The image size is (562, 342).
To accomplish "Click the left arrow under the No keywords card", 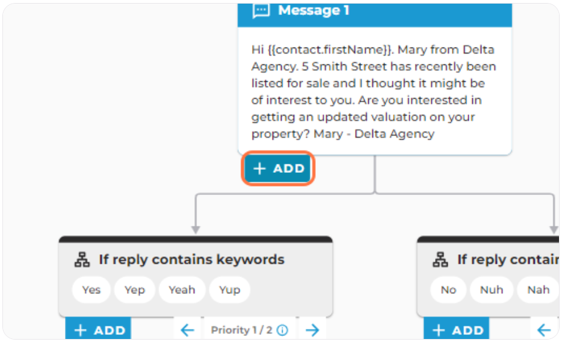I will pyautogui.click(x=544, y=330).
